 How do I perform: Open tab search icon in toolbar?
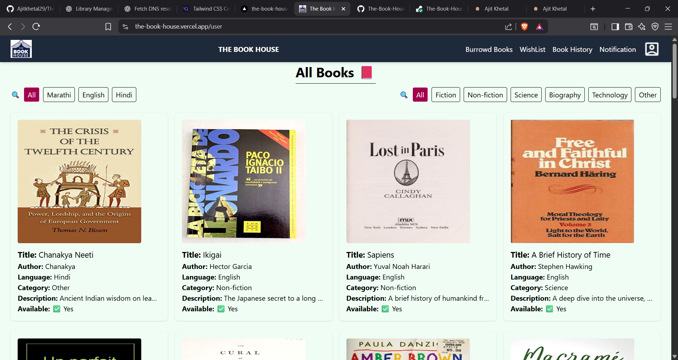(x=594, y=27)
